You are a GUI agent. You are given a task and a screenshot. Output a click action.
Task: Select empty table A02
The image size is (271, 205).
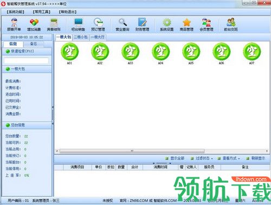point(100,54)
